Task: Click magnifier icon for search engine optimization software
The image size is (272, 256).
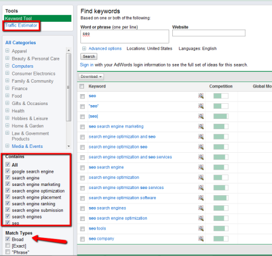Action: coord(201,198)
